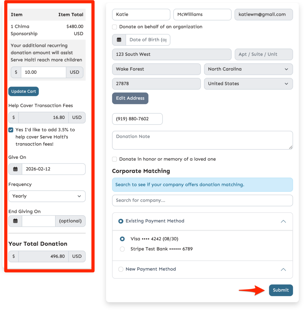Open the Frequency dropdown
Screen dimensions: 304x310
pos(47,196)
